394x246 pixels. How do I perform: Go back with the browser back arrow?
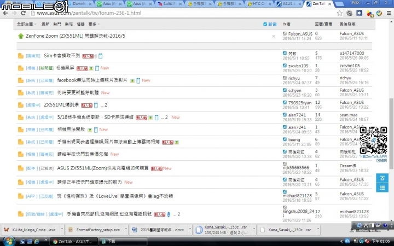pyautogui.click(x=5, y=13)
